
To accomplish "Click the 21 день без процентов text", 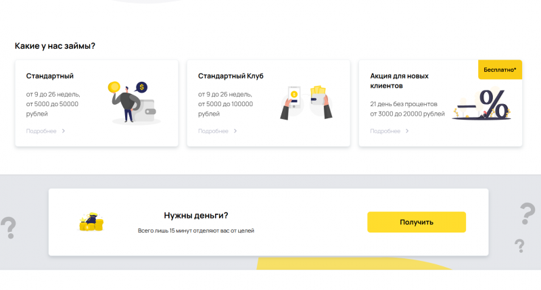I will (404, 104).
